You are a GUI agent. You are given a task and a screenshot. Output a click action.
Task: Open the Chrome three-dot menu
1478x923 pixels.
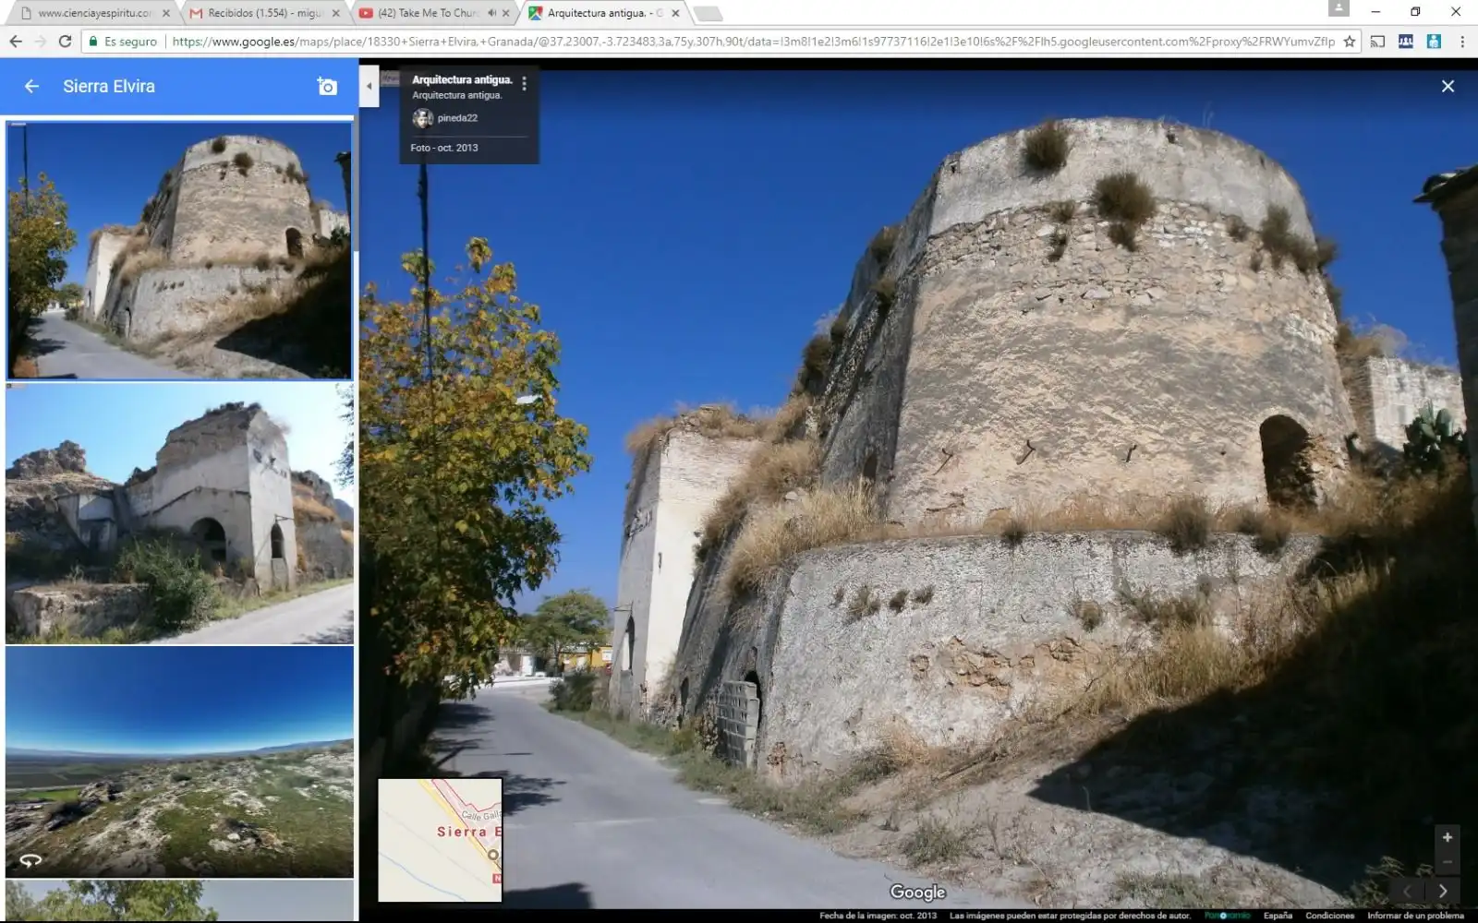(1462, 42)
